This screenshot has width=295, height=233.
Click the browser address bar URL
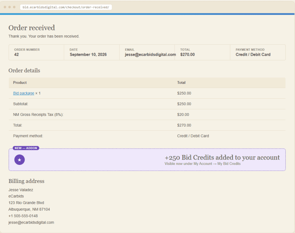pos(66,7)
